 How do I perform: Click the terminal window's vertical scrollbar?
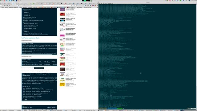[x=196, y=57]
